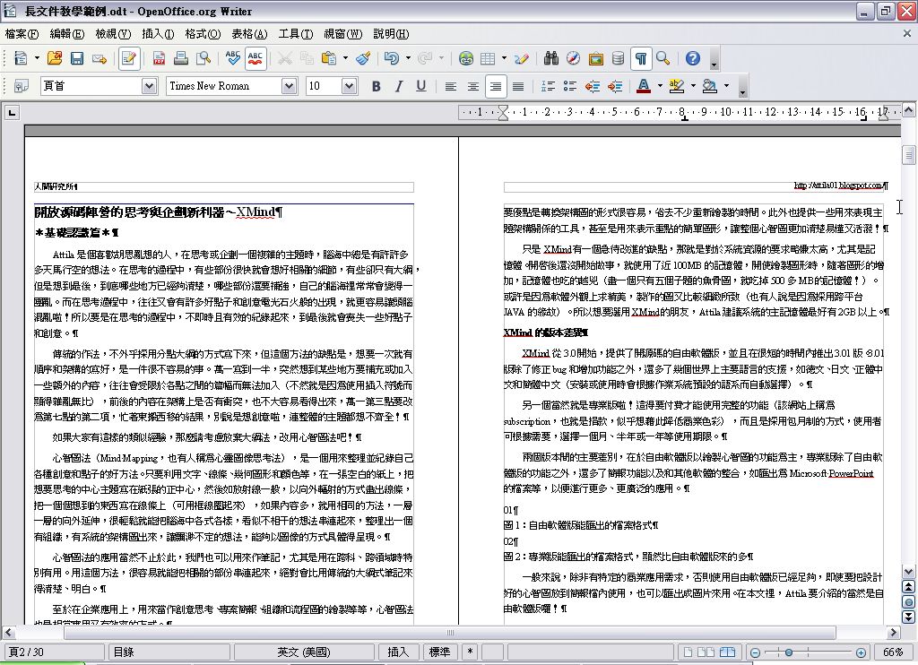Open the Navigator compass icon
Viewport: 918px width, 665px height.
tap(573, 58)
